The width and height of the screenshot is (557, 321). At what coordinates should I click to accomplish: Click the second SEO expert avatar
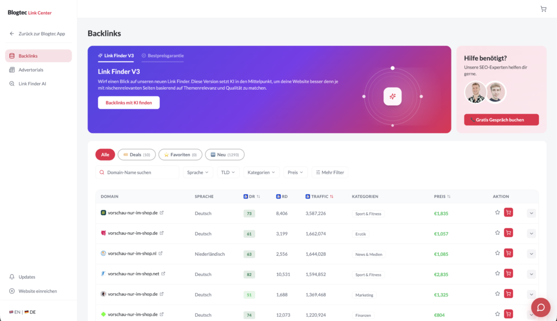point(496,92)
